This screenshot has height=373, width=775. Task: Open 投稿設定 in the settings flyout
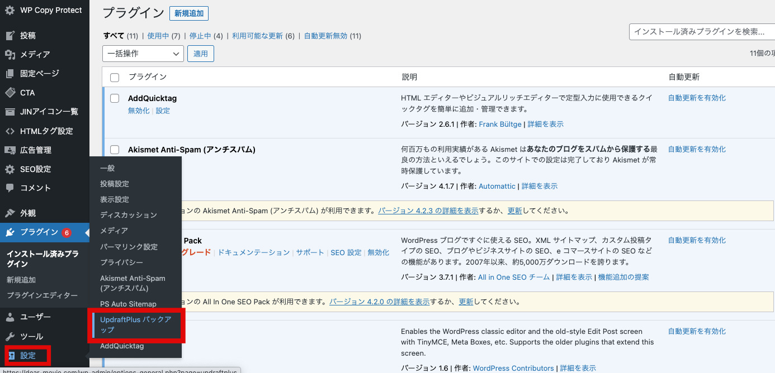[x=115, y=184]
